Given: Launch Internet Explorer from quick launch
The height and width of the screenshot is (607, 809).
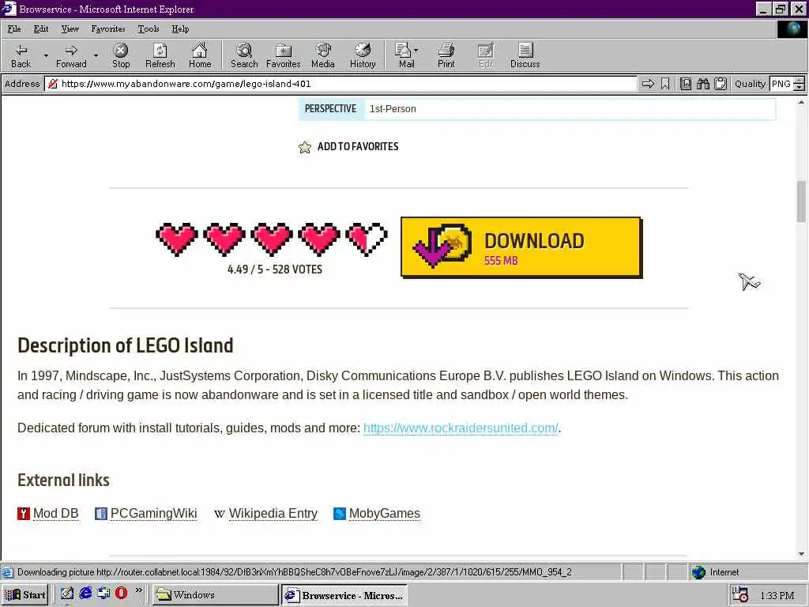Looking at the screenshot, I should coord(85,594).
